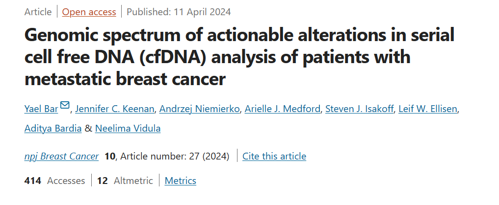
Task: Click the 12 Altmetric score
Action: pyautogui.click(x=125, y=181)
